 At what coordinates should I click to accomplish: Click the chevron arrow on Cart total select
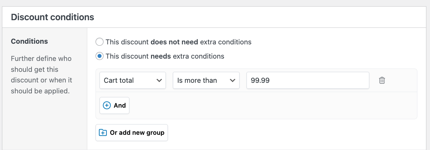point(159,80)
